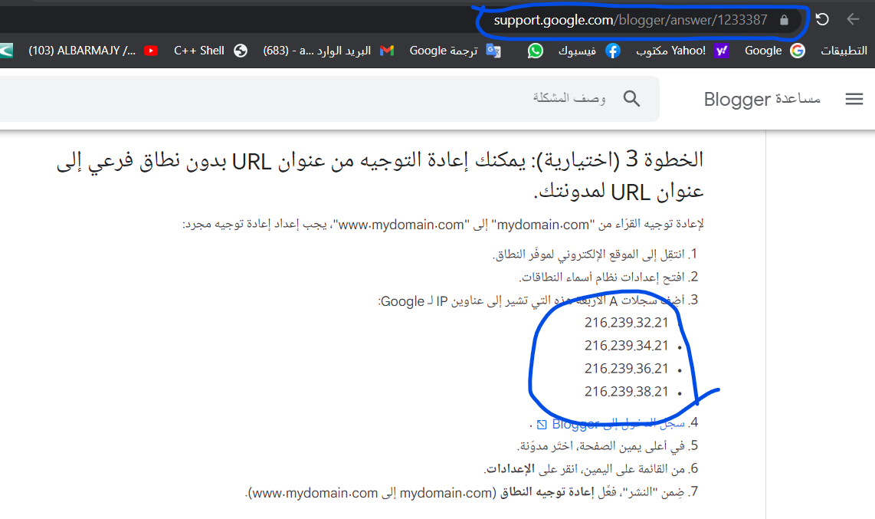The image size is (875, 519).
Task: Open the C++ Shell bookmark
Action: click(211, 51)
